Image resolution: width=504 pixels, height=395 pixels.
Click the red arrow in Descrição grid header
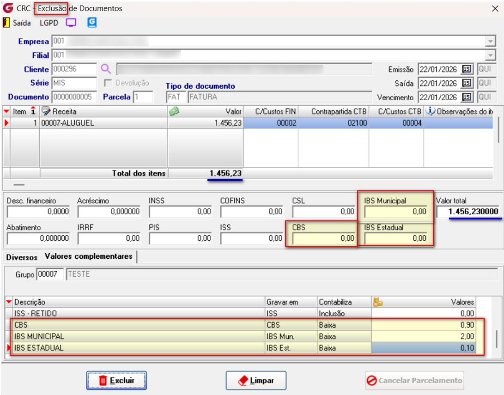coord(9,302)
